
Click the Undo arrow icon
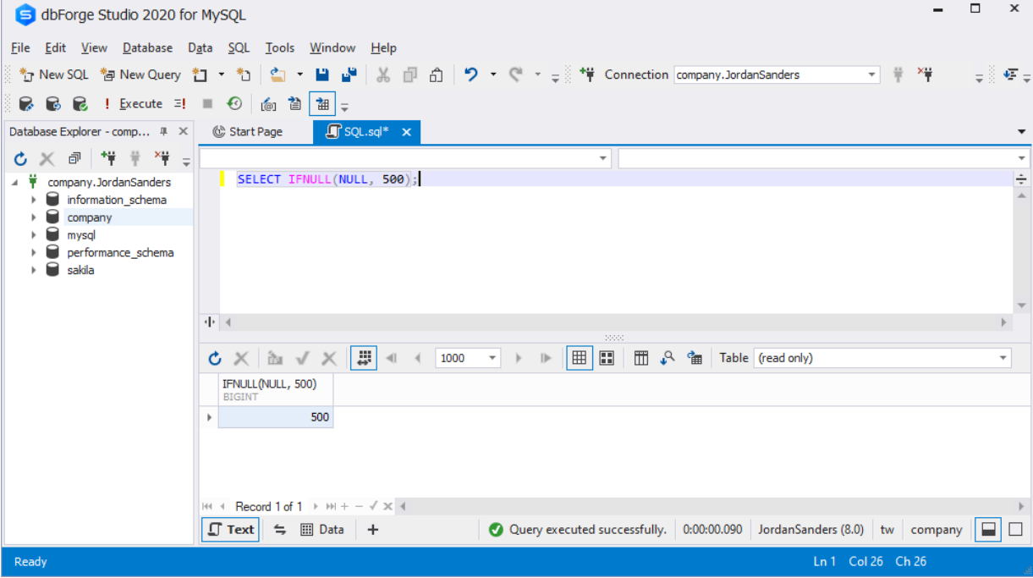(471, 74)
